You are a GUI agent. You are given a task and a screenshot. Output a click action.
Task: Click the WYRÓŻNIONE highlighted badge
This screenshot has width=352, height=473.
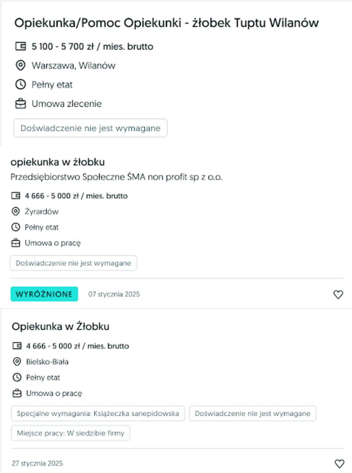click(x=44, y=294)
